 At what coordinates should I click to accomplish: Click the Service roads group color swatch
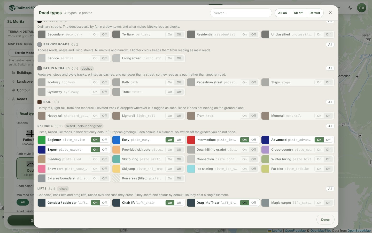tap(40, 45)
